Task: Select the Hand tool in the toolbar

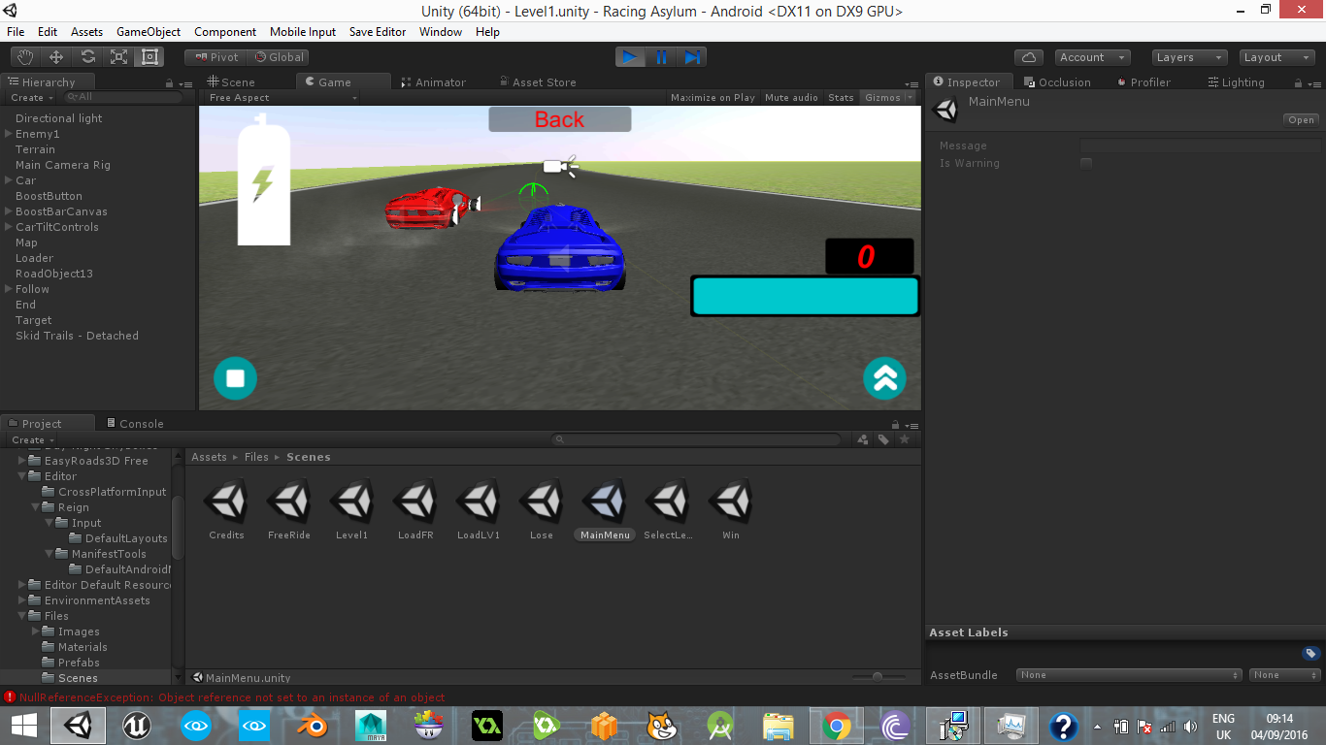Action: tap(25, 57)
